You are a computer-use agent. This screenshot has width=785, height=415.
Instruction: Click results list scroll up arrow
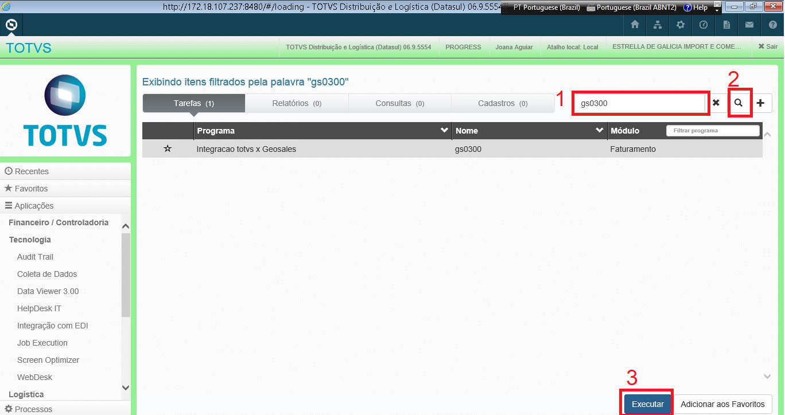[767, 135]
